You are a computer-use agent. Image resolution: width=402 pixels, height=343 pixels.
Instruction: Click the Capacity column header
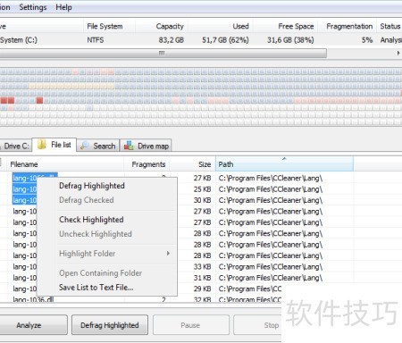coord(162,26)
